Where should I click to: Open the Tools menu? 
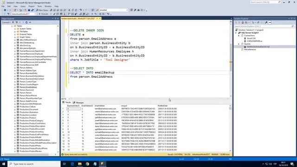[39, 6]
